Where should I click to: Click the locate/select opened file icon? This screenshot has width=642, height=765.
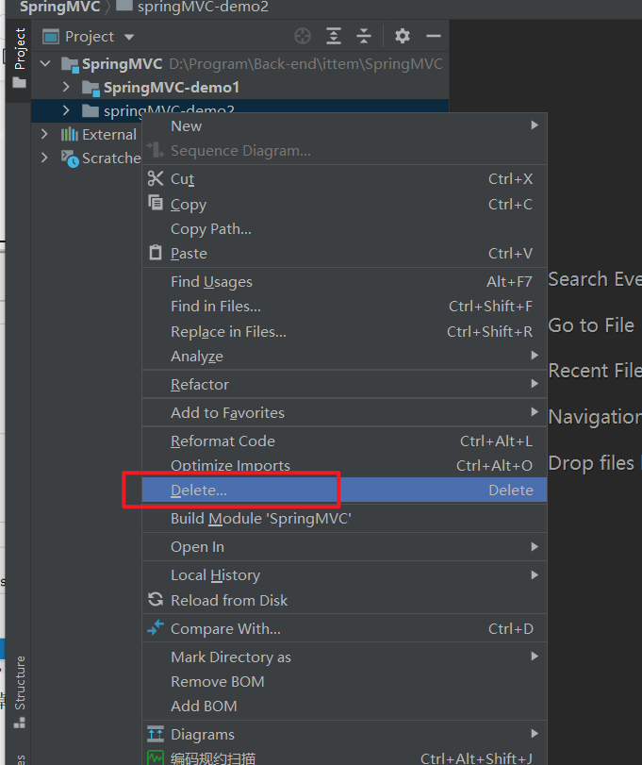(x=303, y=36)
